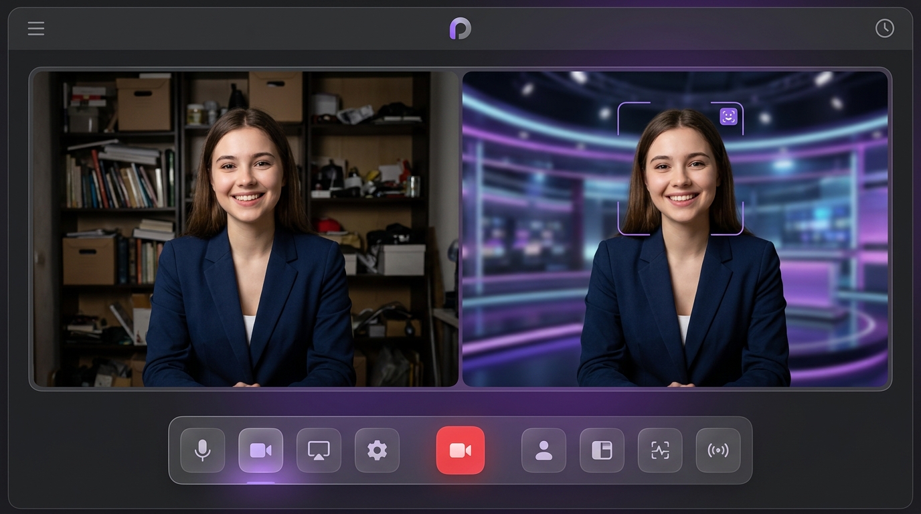The image size is (921, 514).
Task: Start screen sharing via the AirPlay icon
Action: click(319, 450)
